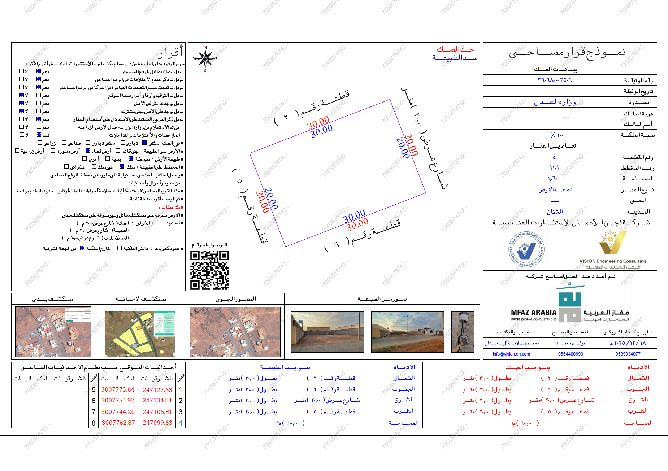668x471 pixels.
Task: Check the مبنى قائم land checkbox
Action: click(x=118, y=151)
